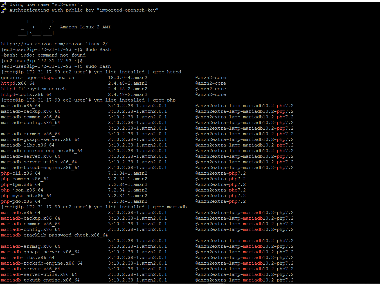The width and height of the screenshot is (380, 284).
Task: Click the yum list installed grep httpd command
Action: (138, 72)
